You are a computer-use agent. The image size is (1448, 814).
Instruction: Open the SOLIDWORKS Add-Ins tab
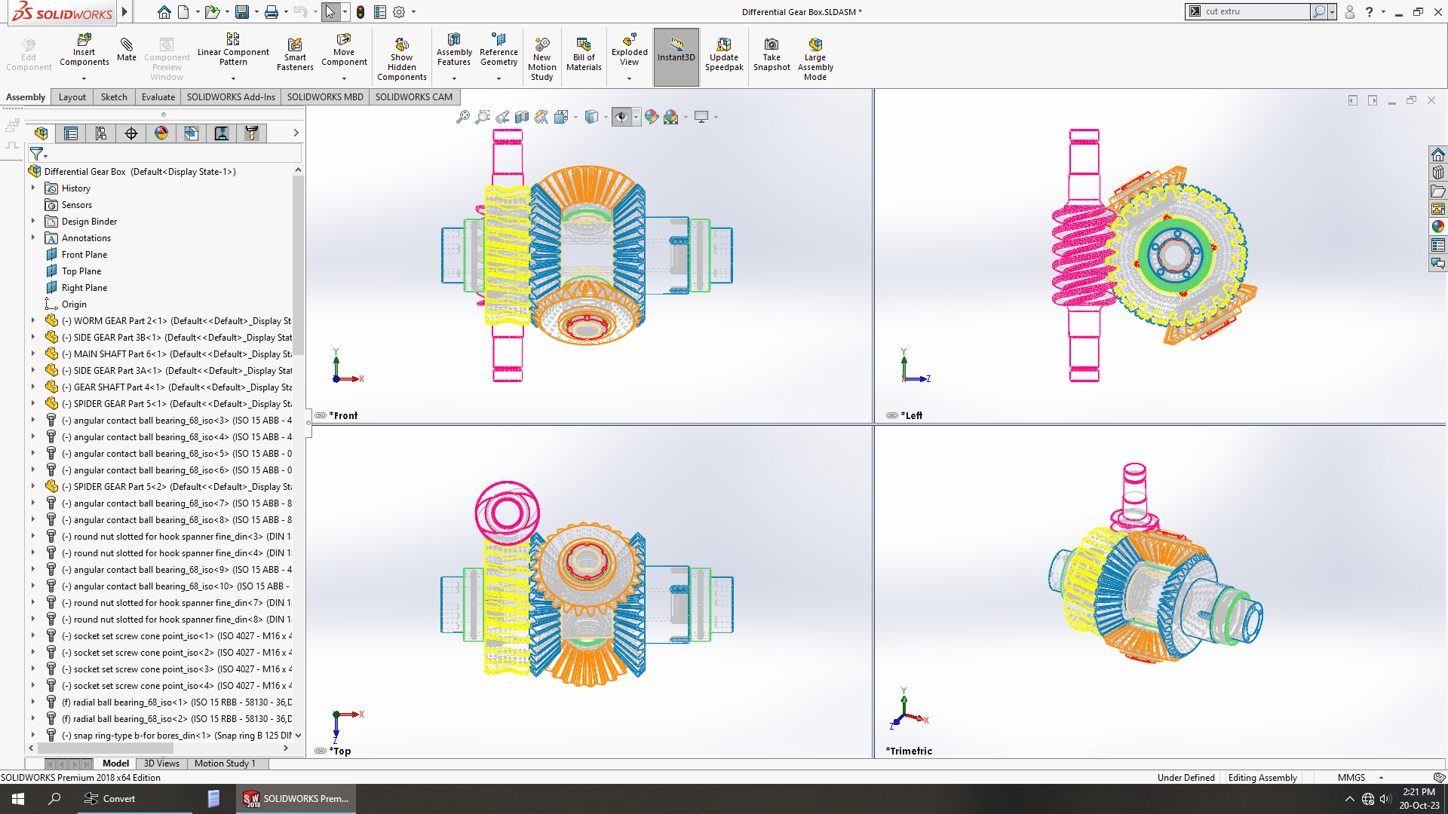click(x=231, y=97)
